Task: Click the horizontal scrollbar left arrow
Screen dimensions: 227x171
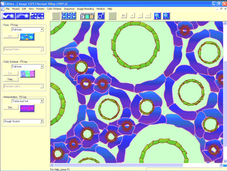Action: (52, 165)
